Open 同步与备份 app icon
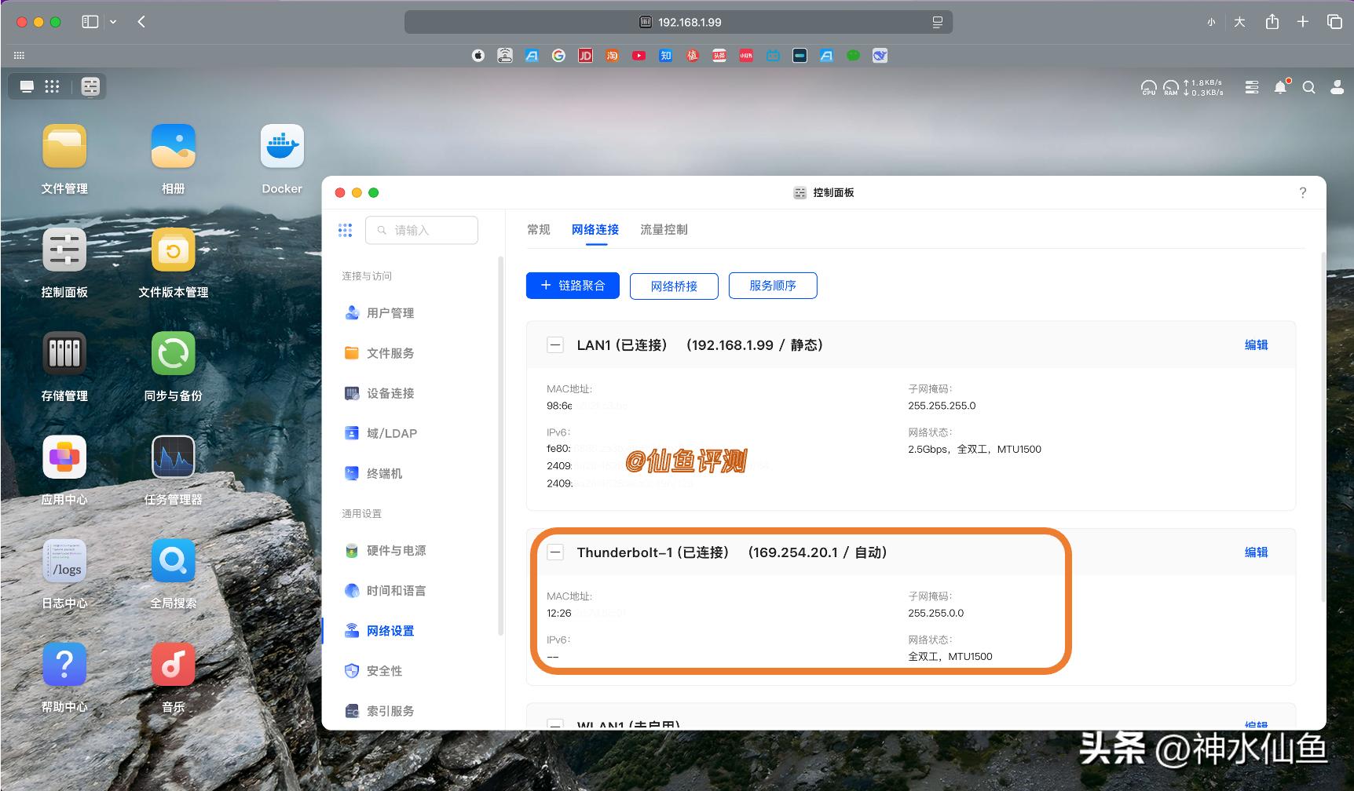The height and width of the screenshot is (791, 1354). click(173, 354)
